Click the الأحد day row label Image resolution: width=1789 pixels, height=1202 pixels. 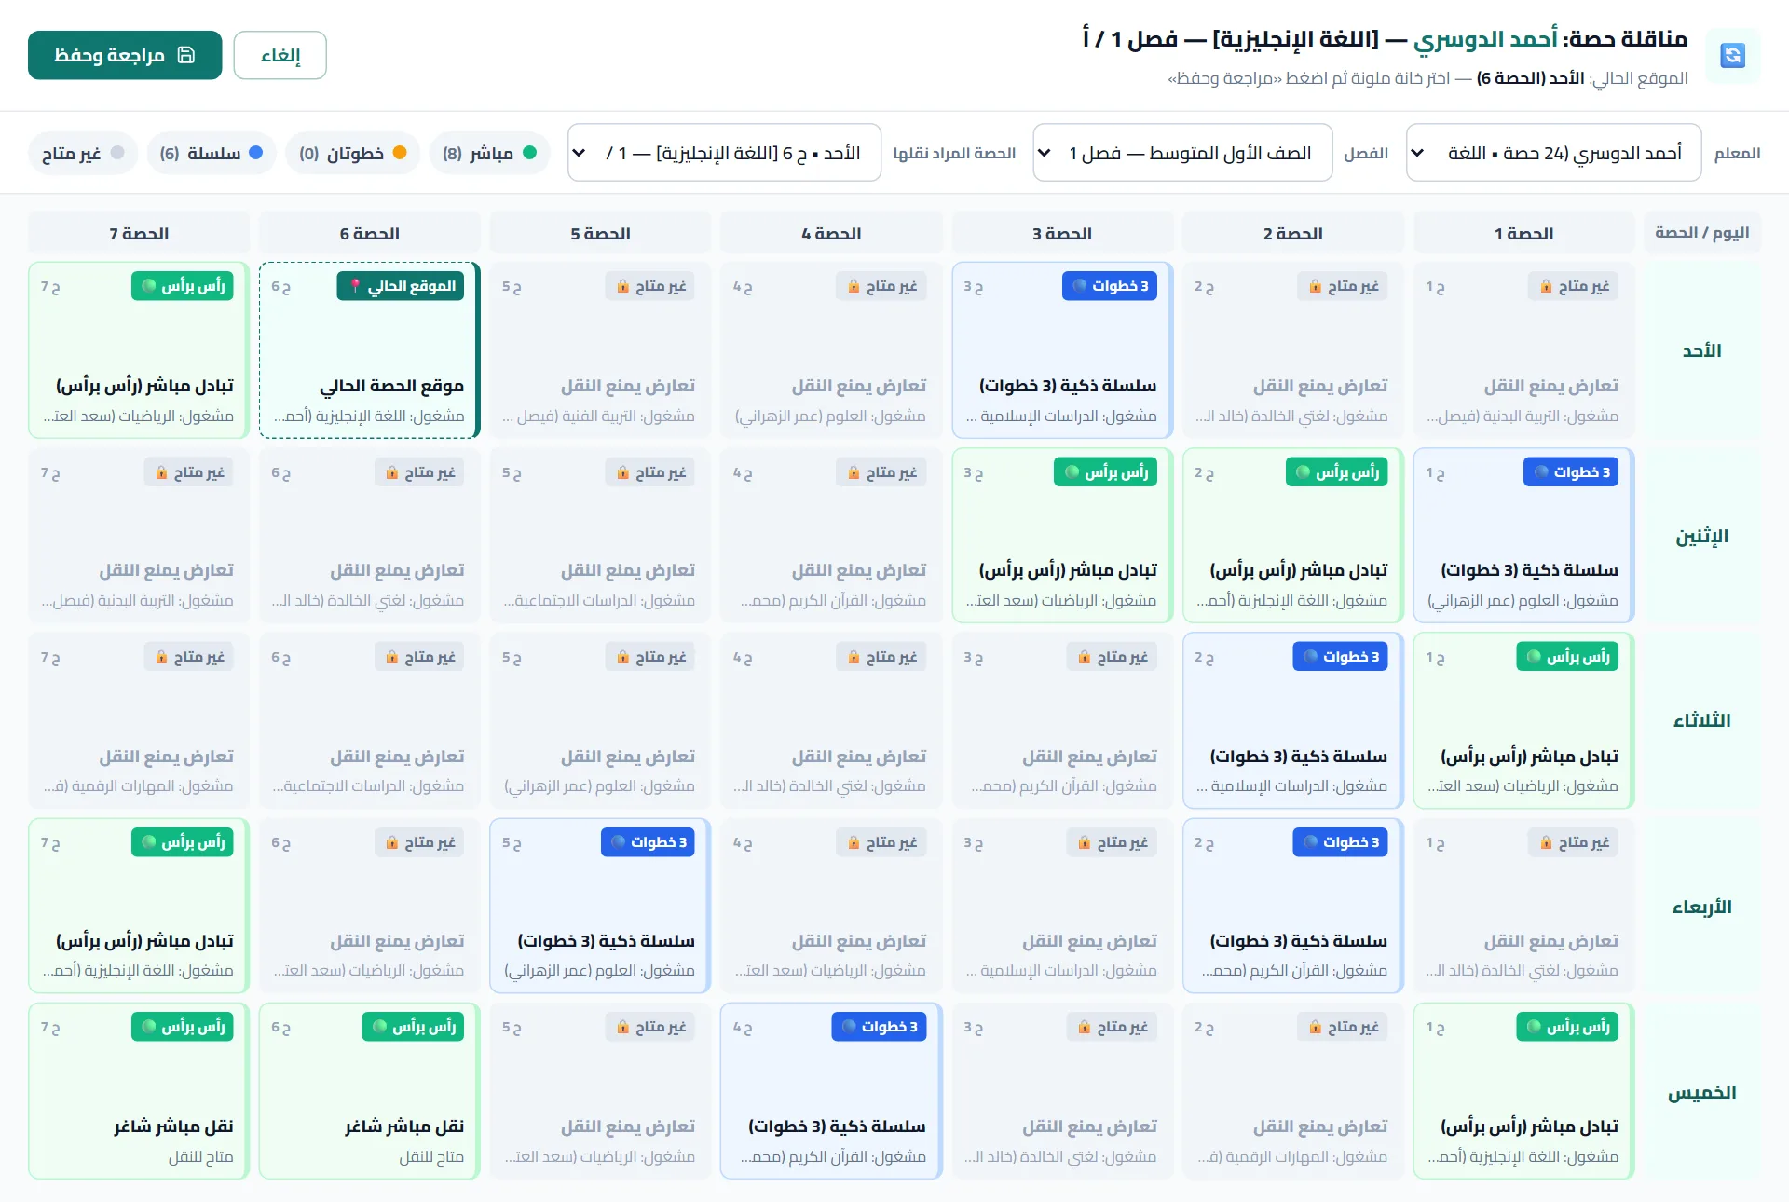tap(1701, 350)
